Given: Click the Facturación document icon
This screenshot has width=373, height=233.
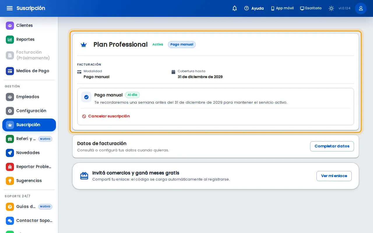Looking at the screenshot, I should coord(10,55).
